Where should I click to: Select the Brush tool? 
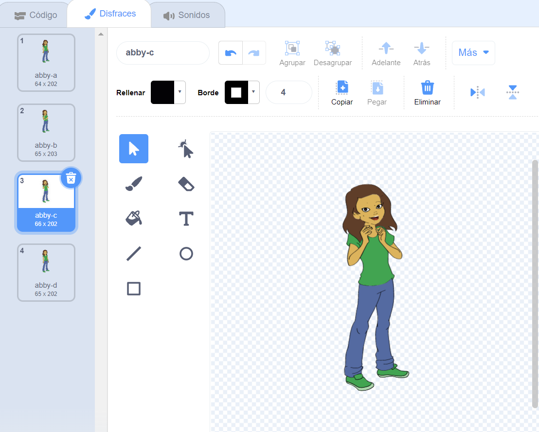pyautogui.click(x=134, y=184)
